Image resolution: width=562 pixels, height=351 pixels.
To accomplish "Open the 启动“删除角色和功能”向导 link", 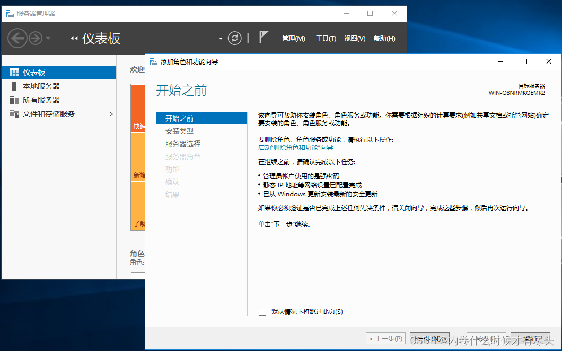I will [295, 147].
